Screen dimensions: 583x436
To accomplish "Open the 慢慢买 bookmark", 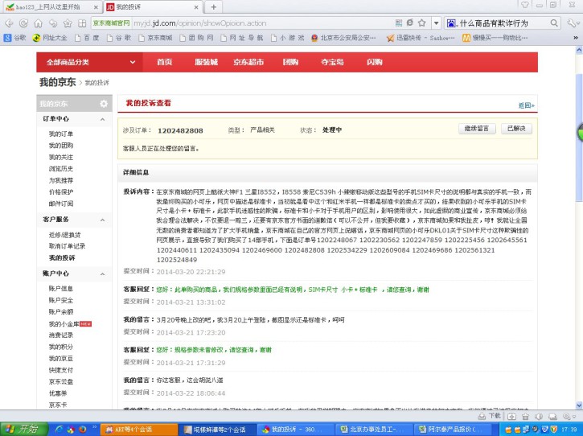I will click(x=495, y=38).
